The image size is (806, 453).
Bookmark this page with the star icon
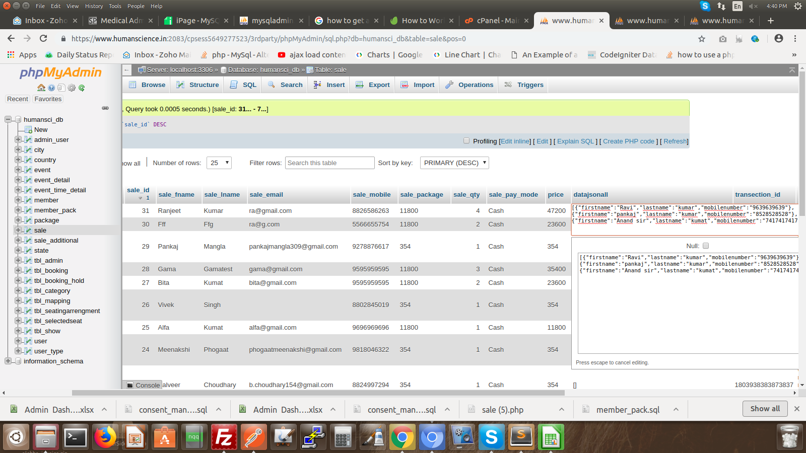point(702,39)
